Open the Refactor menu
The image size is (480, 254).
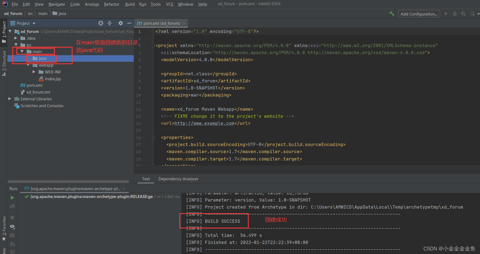pos(111,4)
